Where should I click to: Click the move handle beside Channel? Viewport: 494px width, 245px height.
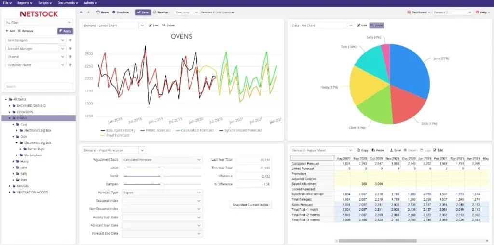pyautogui.click(x=70, y=57)
